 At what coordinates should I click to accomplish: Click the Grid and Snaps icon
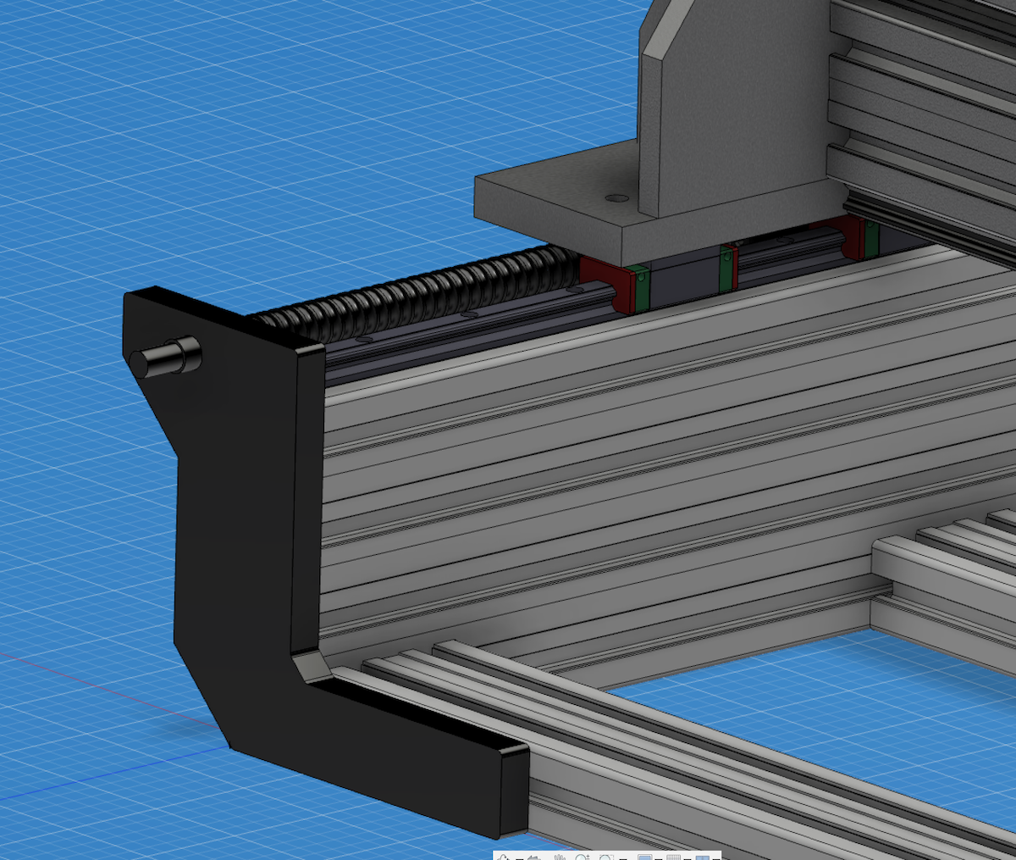673,857
